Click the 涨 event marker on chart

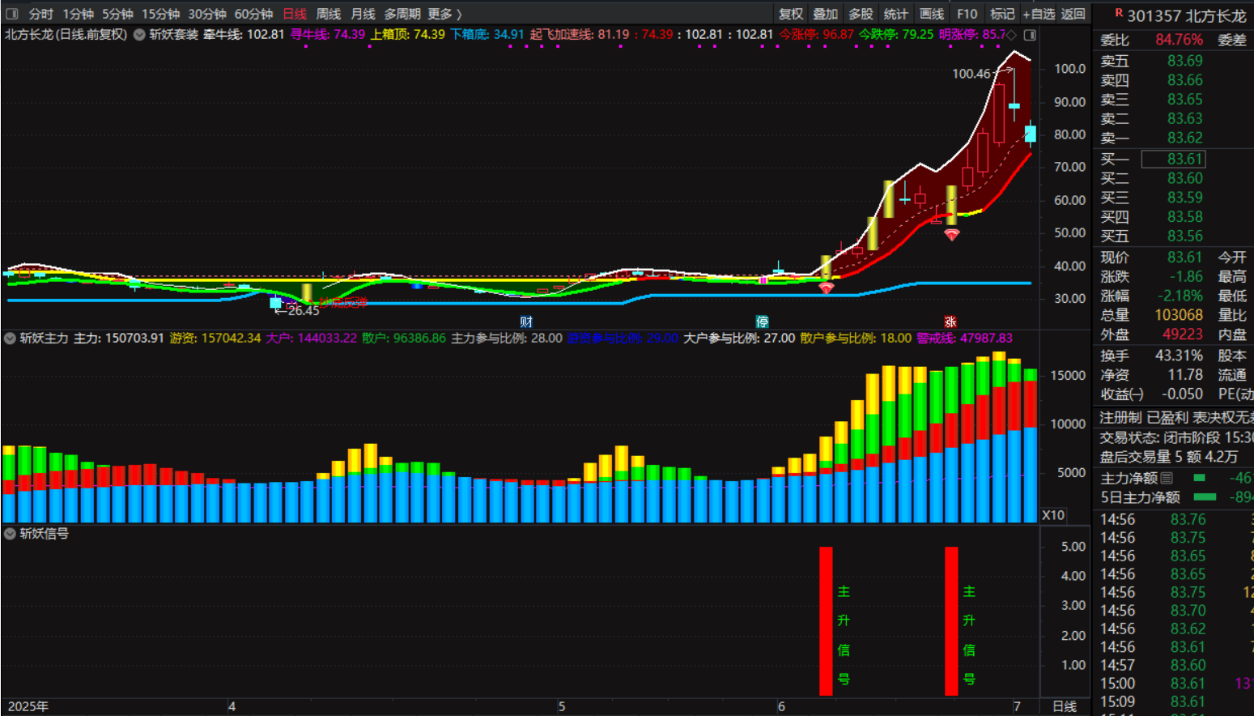coord(950,322)
